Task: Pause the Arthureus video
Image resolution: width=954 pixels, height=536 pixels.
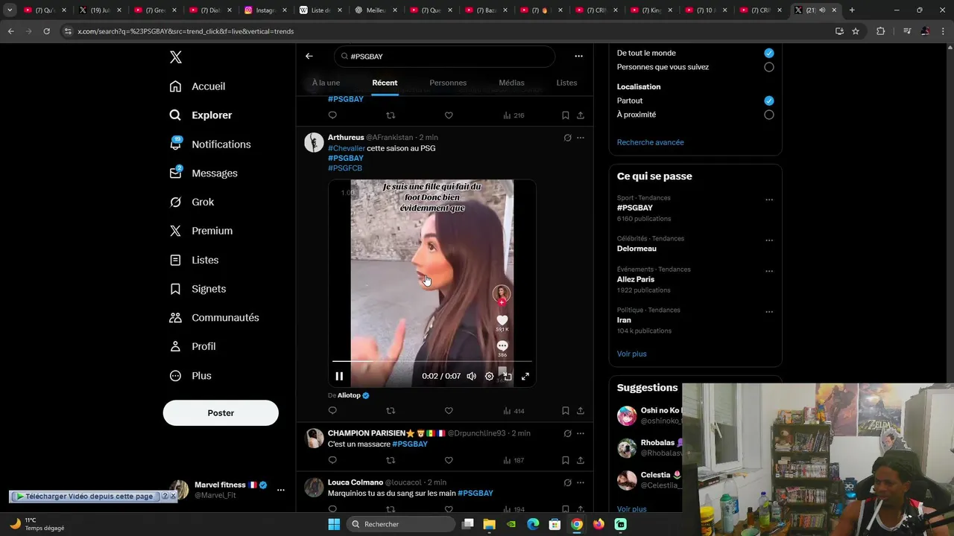Action: click(339, 376)
